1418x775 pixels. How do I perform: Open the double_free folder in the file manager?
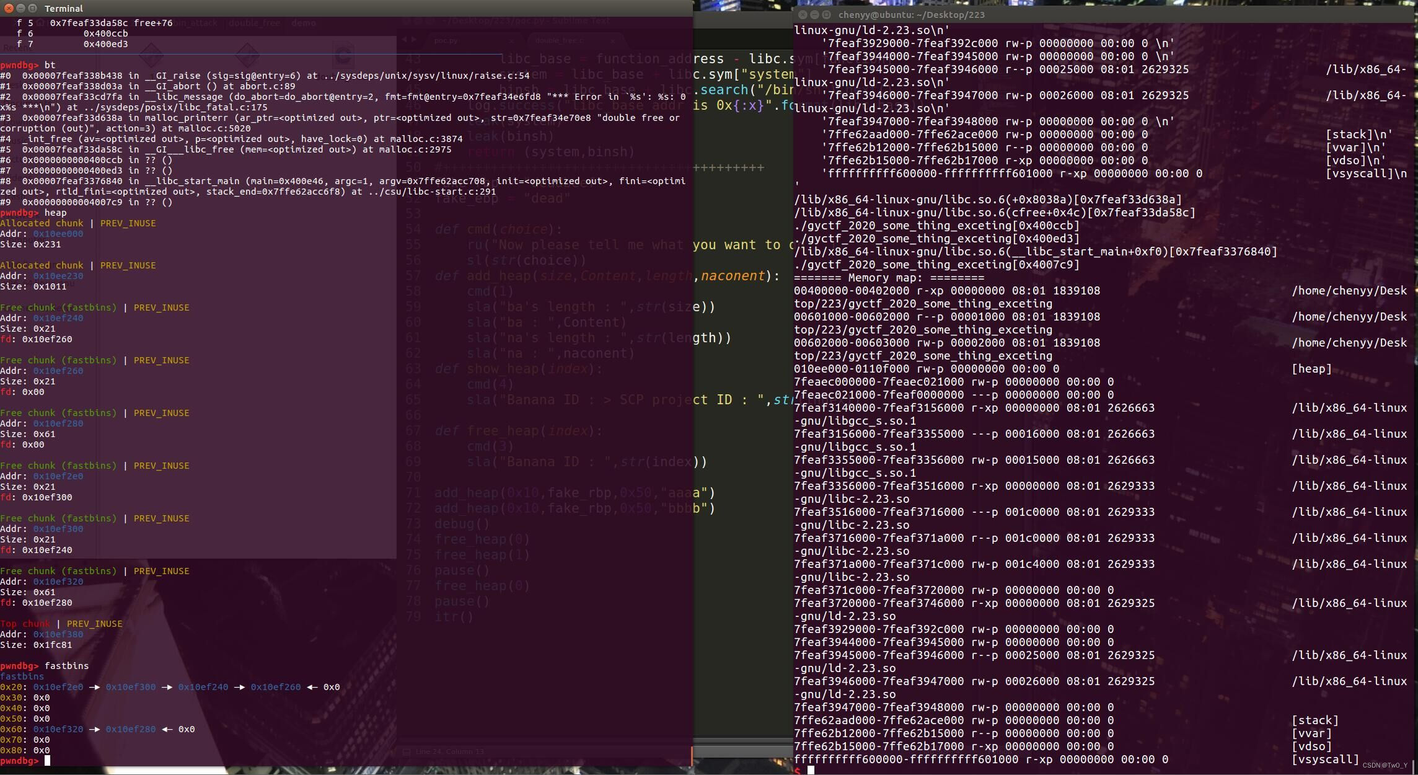pyautogui.click(x=253, y=23)
